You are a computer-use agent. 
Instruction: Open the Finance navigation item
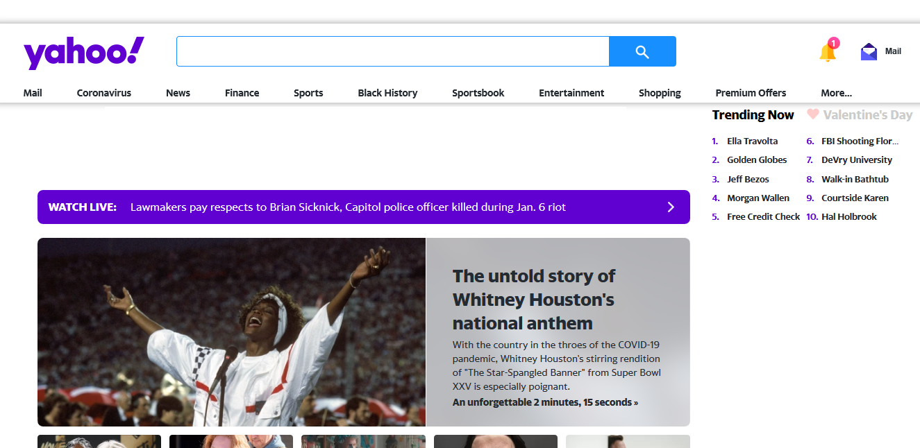coord(242,93)
